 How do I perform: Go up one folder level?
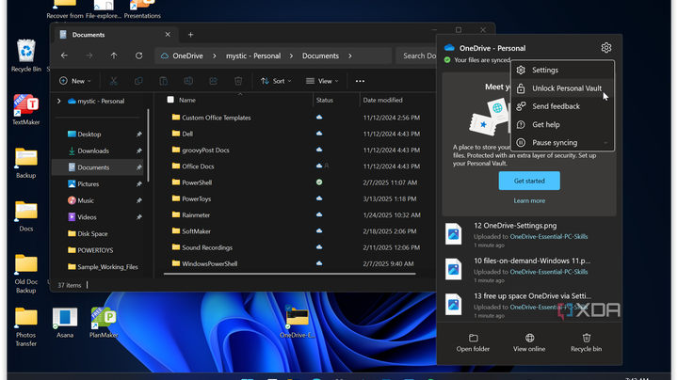click(x=114, y=55)
